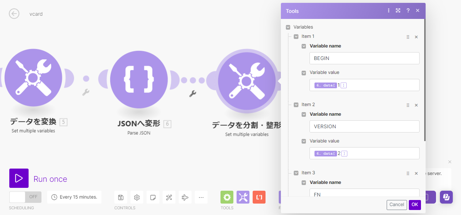
Task: Collapse the Item 3 Variable name section
Action: pyautogui.click(x=304, y=182)
